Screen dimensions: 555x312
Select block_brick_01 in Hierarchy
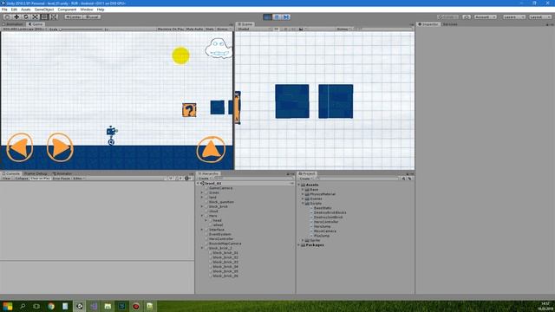point(225,252)
